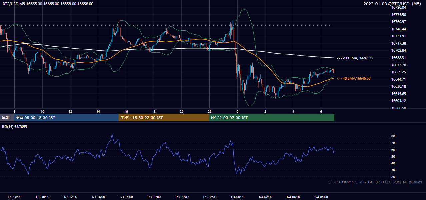Click the 16790.04 top price label

click(399, 7)
